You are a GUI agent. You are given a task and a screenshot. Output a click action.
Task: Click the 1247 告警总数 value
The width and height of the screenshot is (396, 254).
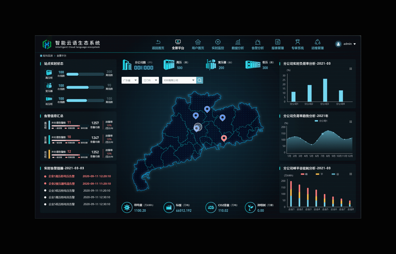click(x=95, y=138)
